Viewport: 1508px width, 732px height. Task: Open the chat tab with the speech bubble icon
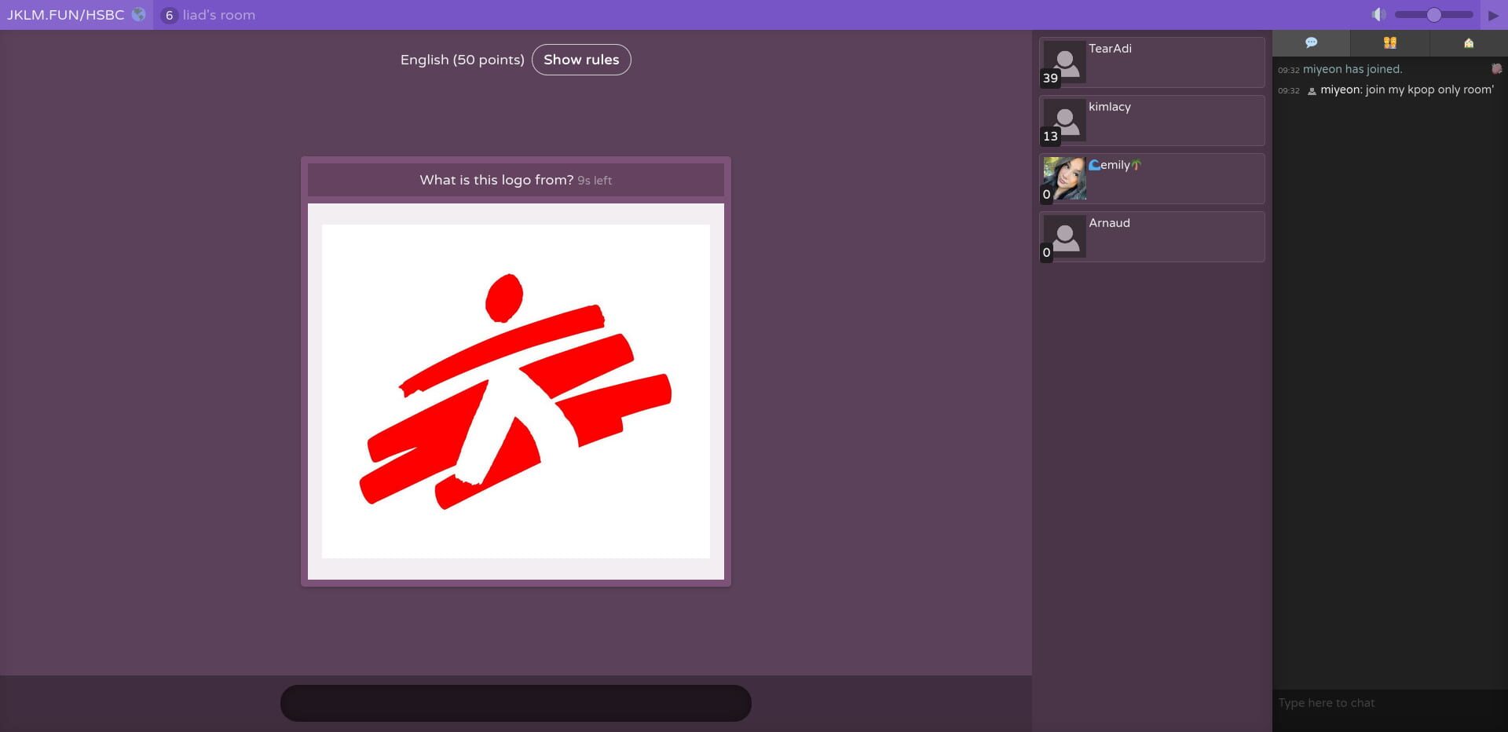click(x=1311, y=42)
